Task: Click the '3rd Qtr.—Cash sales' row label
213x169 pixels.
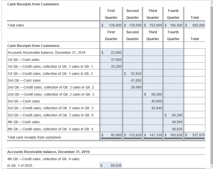Action: tap(24, 101)
